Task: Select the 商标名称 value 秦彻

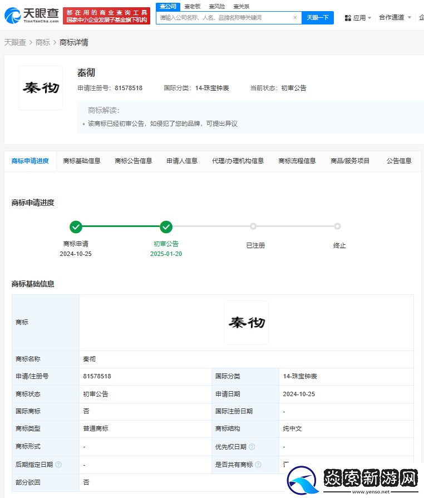Action: [89, 359]
